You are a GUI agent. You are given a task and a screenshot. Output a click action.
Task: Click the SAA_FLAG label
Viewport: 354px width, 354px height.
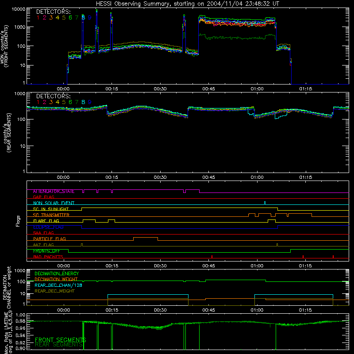coord(43,233)
